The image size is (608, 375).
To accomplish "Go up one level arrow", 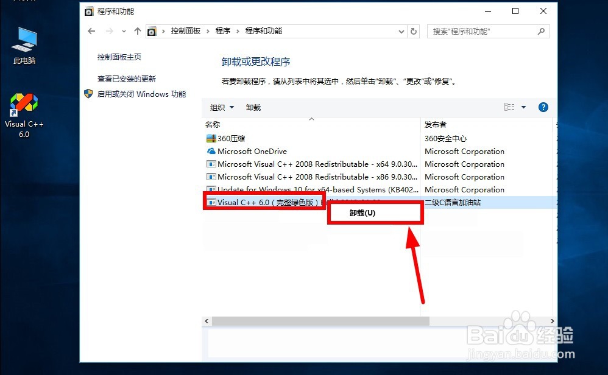I will pos(138,31).
